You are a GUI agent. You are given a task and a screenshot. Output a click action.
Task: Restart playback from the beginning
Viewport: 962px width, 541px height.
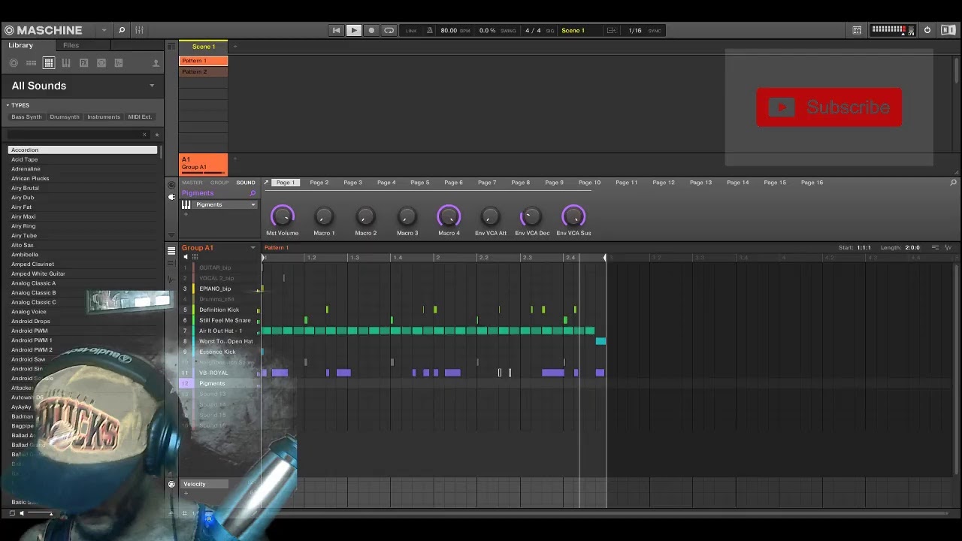click(x=336, y=30)
